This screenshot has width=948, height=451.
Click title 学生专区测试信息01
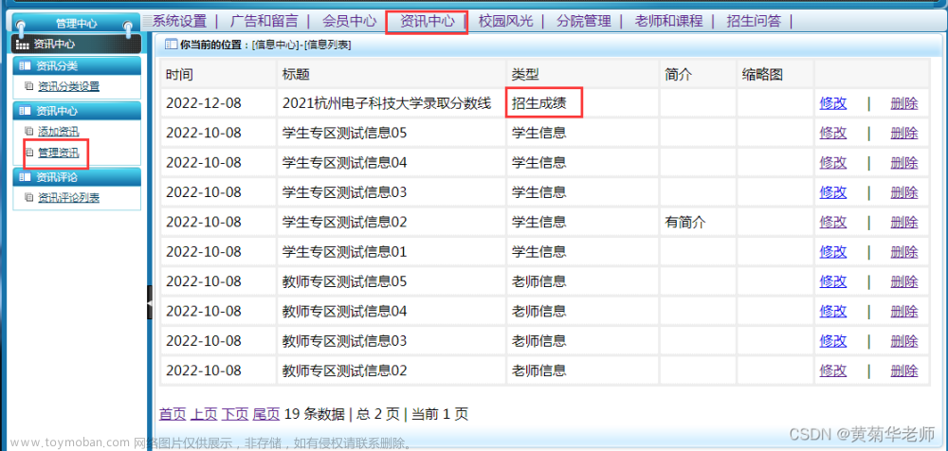click(x=345, y=251)
